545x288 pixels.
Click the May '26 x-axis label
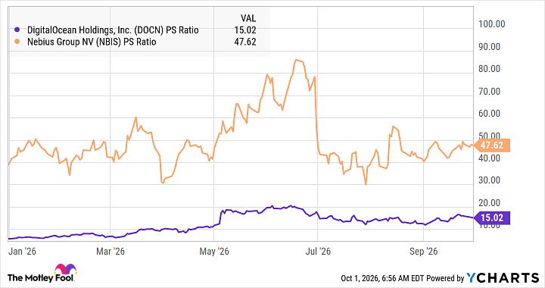point(214,251)
